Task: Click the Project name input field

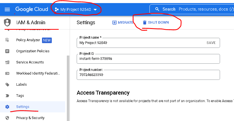Action: (x=140, y=43)
